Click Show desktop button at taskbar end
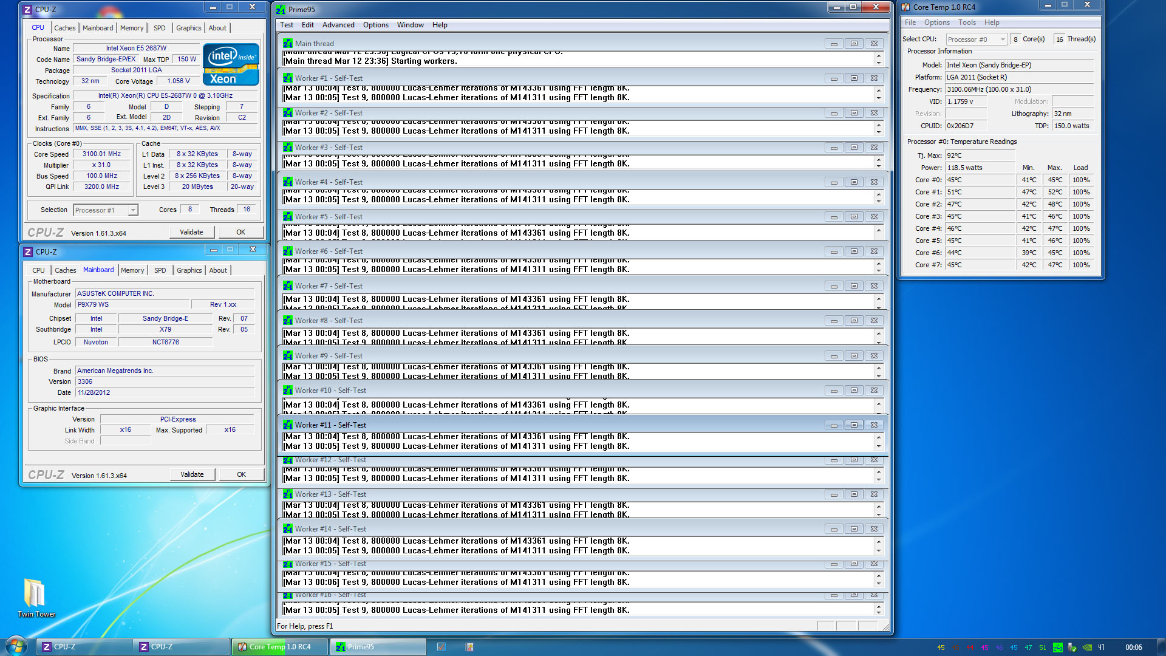The width and height of the screenshot is (1166, 656). click(x=1161, y=647)
